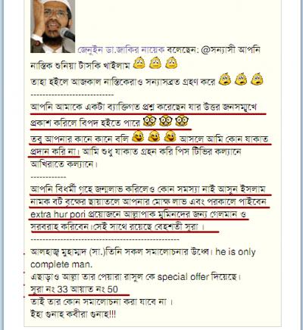The width and height of the screenshot is (303, 330).
Task: Click first worried emoticon after গ্রহণ করে
Action: 225,79
